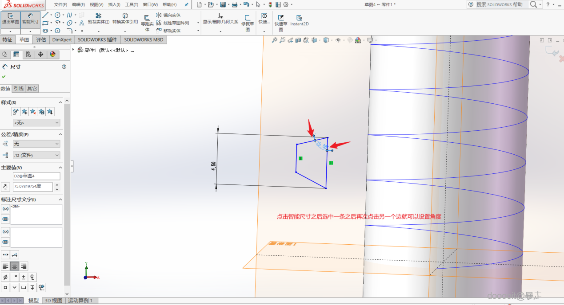Screen dimensions: 564x305
Task: Toggle left text justification button
Action: click(5, 266)
